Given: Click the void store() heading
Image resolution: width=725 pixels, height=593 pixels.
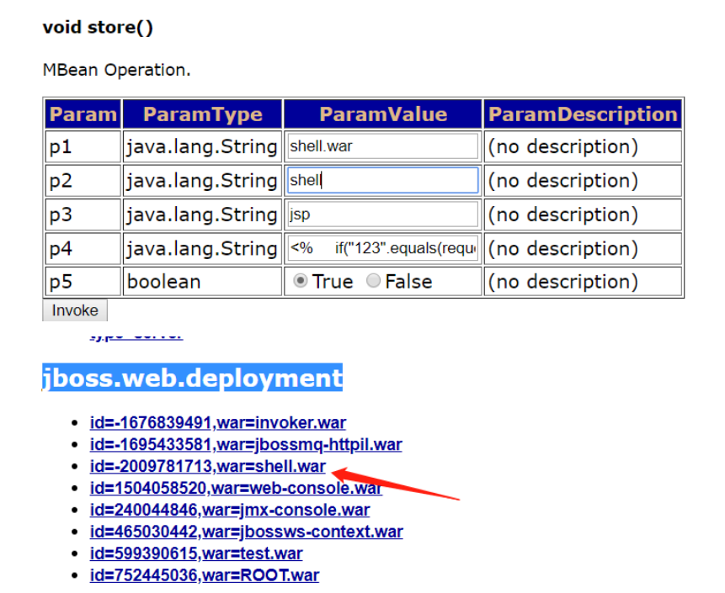Looking at the screenshot, I should [x=98, y=27].
